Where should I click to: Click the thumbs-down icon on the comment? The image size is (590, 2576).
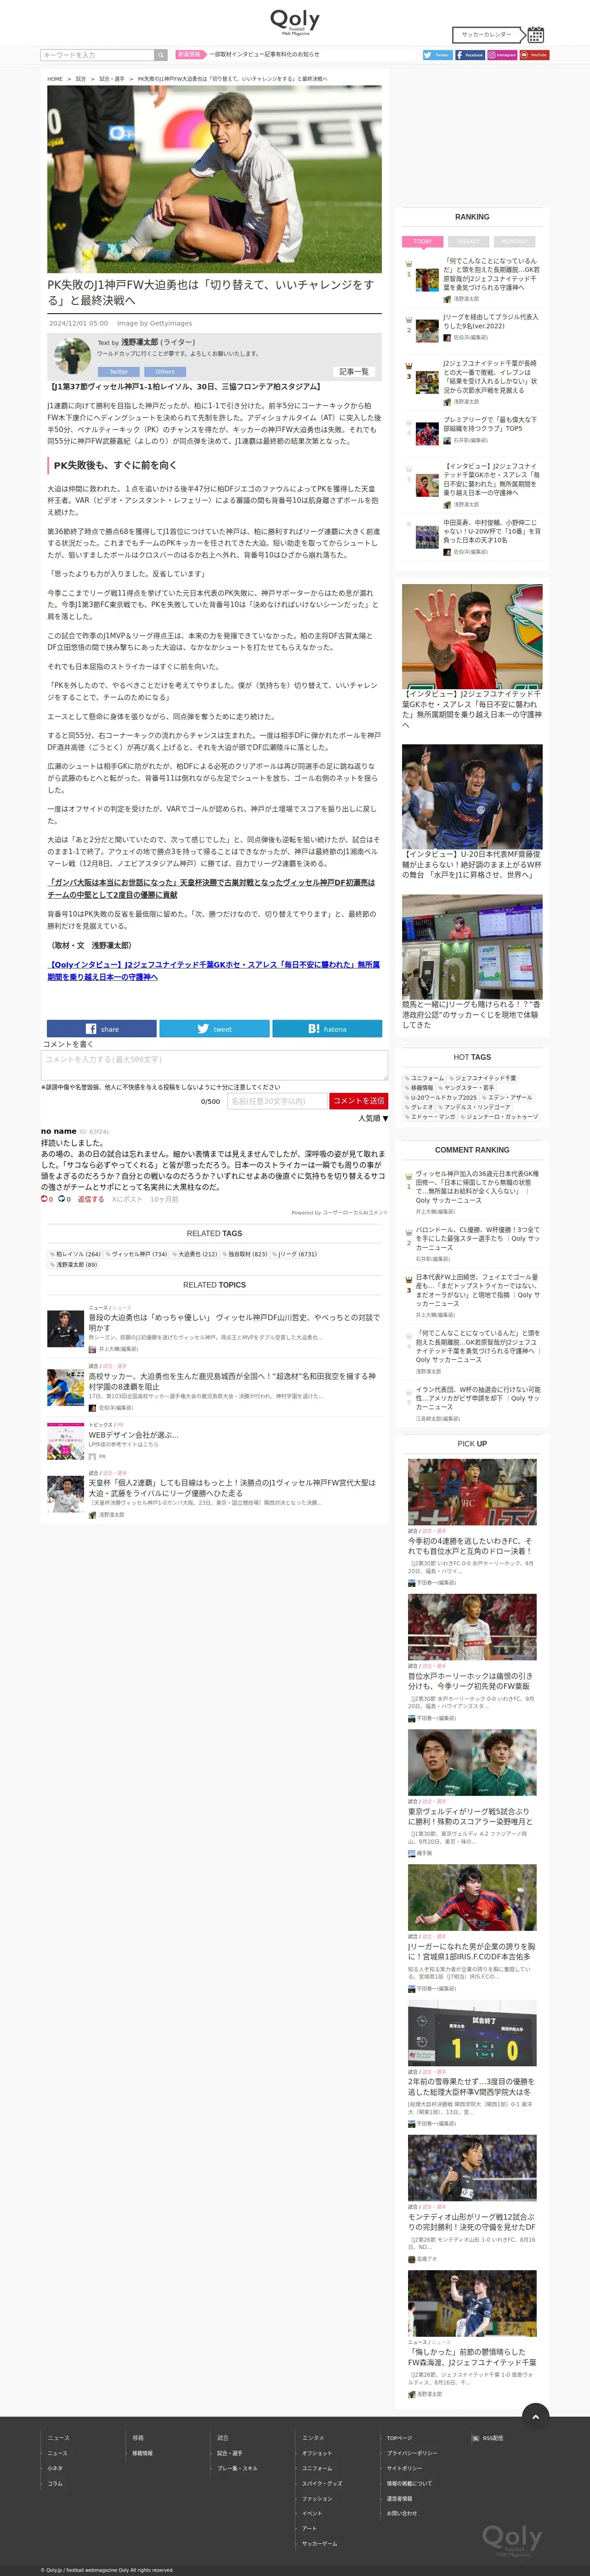pyautogui.click(x=61, y=1198)
